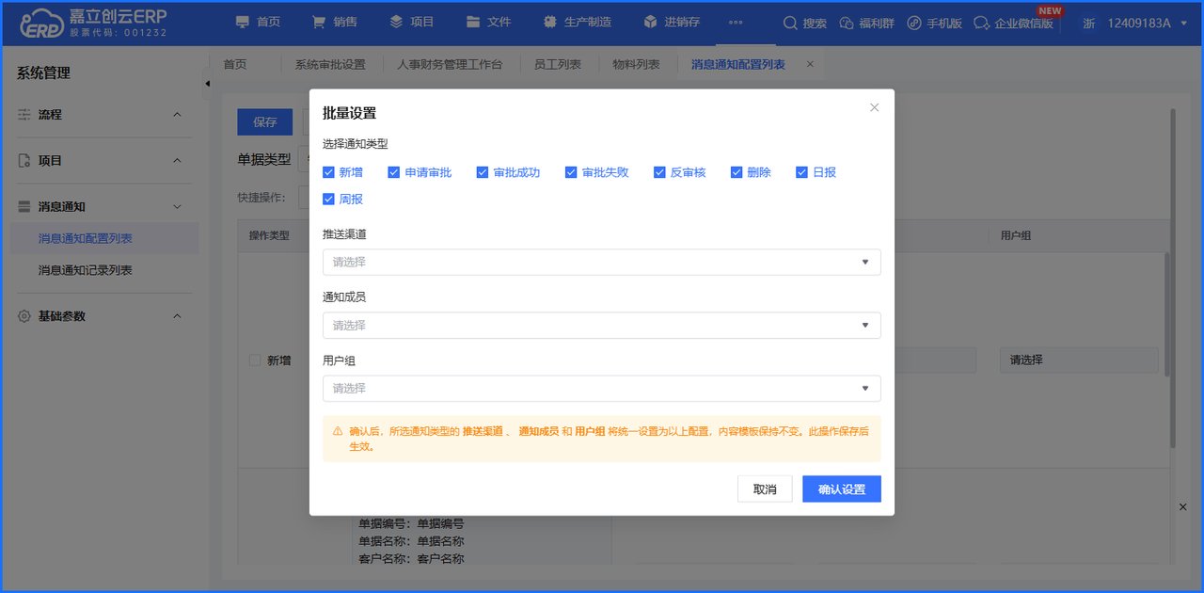The width and height of the screenshot is (1204, 593).
Task: Uncheck the 周报 checkbox
Action: click(328, 199)
